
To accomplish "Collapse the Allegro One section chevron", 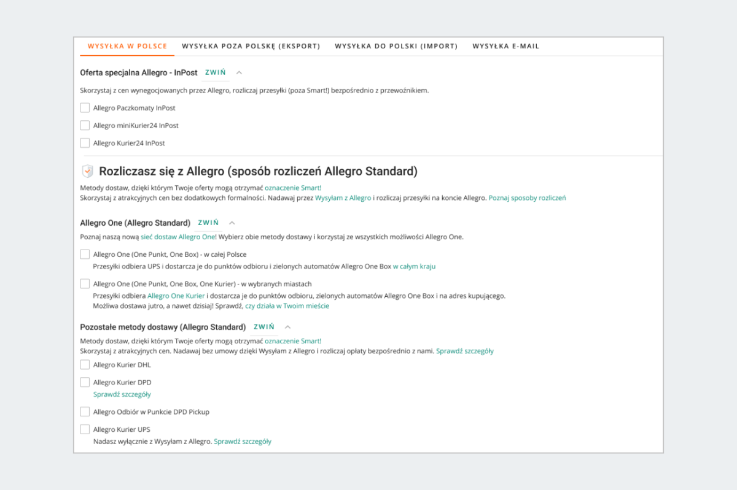I will [232, 223].
